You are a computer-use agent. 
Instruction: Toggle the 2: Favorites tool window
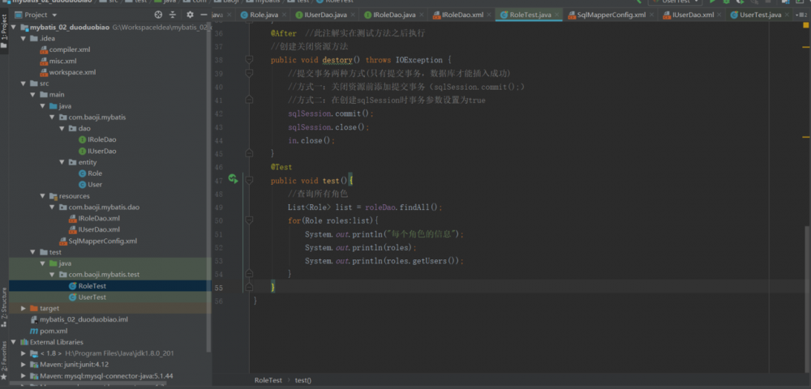pos(4,357)
